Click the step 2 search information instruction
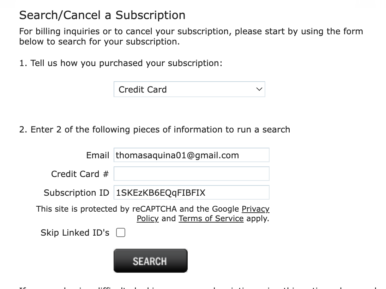 [155, 130]
